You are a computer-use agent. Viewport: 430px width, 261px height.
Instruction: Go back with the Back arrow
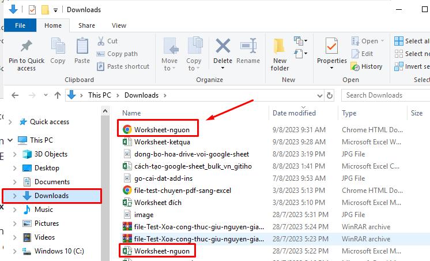tap(15, 95)
